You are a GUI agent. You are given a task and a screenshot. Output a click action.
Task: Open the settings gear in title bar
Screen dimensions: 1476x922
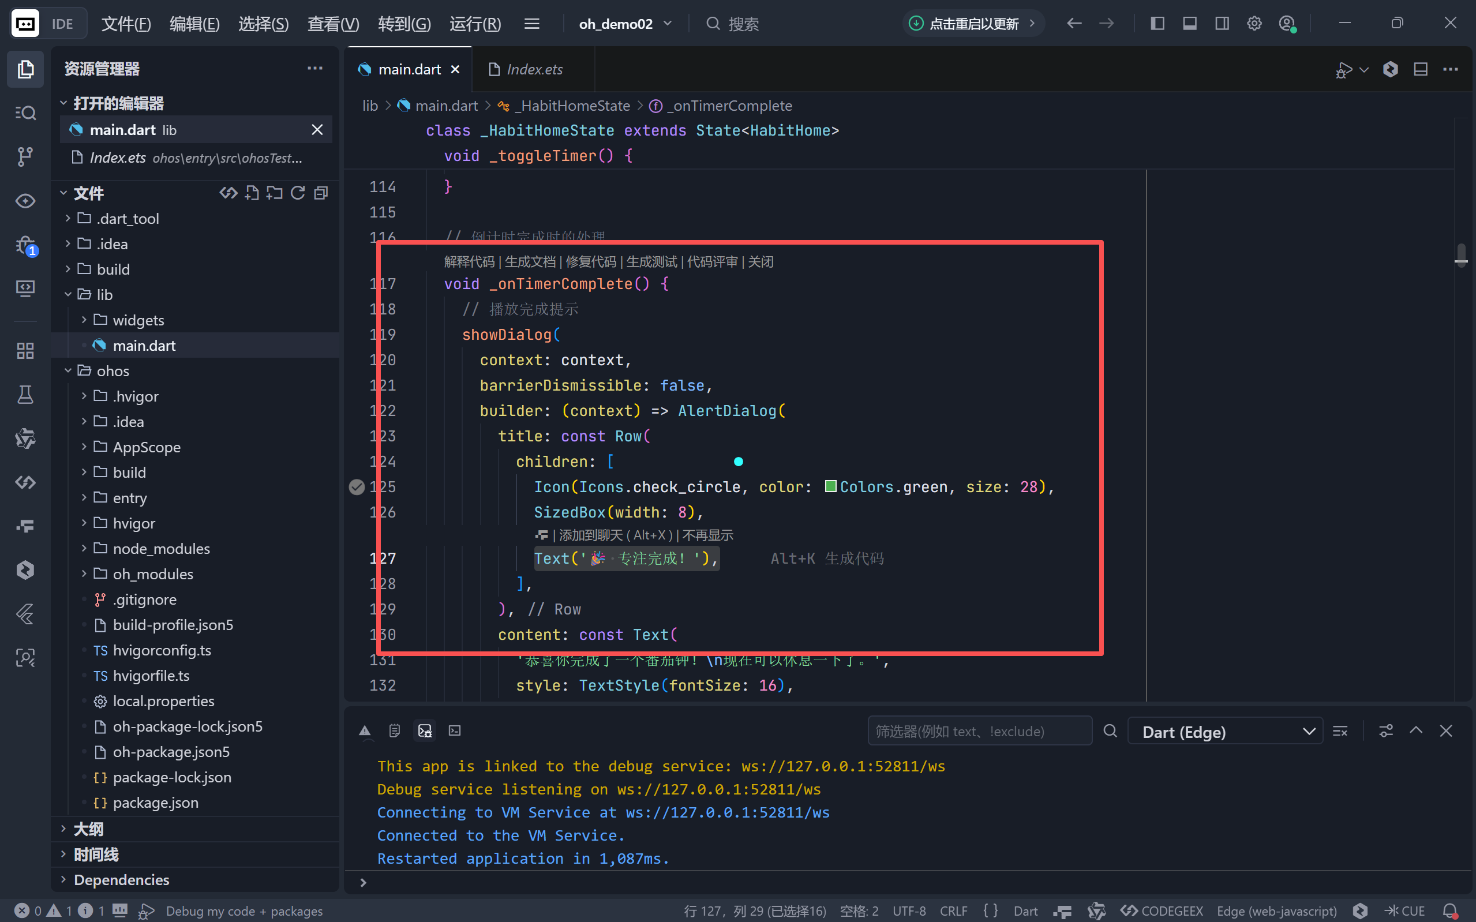tap(1254, 24)
